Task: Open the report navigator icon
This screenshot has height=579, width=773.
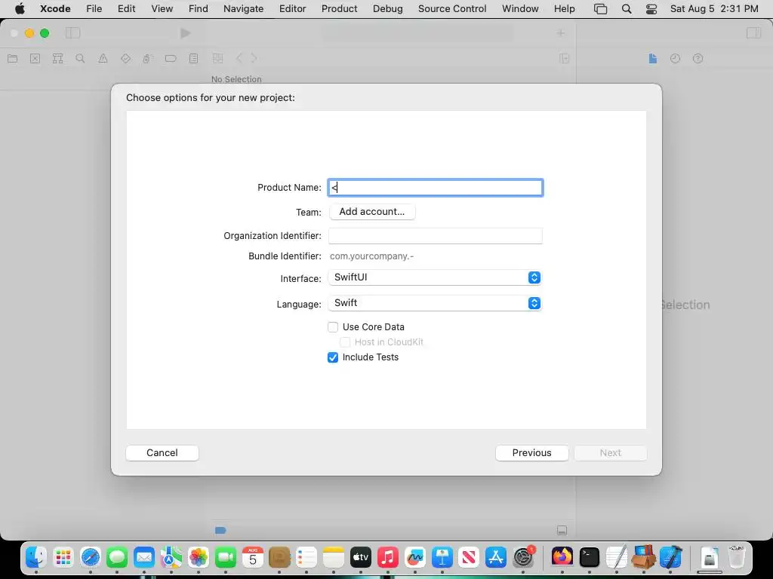Action: pos(193,59)
